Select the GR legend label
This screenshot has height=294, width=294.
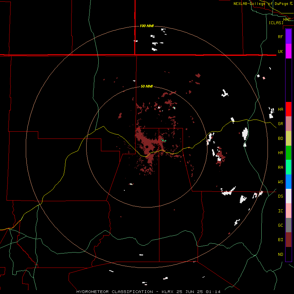280,124
